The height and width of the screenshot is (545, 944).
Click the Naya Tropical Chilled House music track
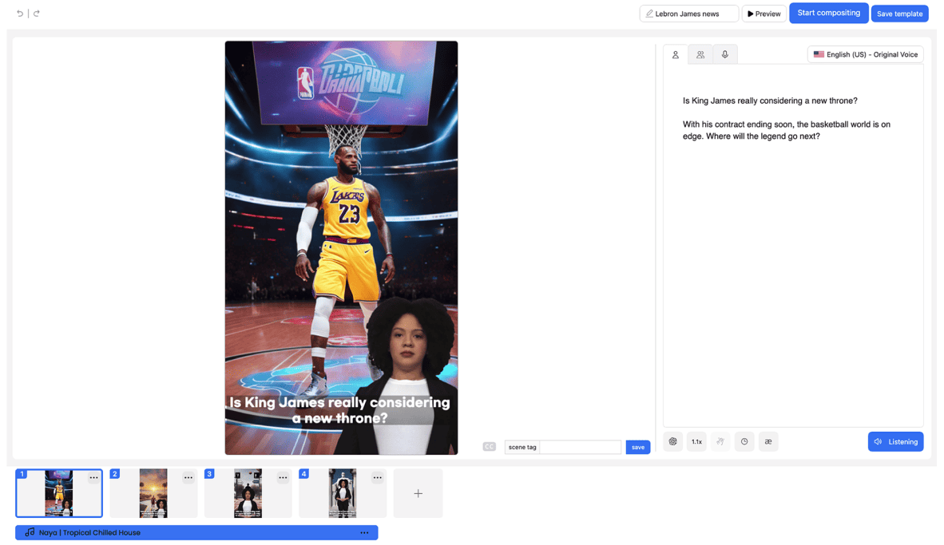point(196,532)
